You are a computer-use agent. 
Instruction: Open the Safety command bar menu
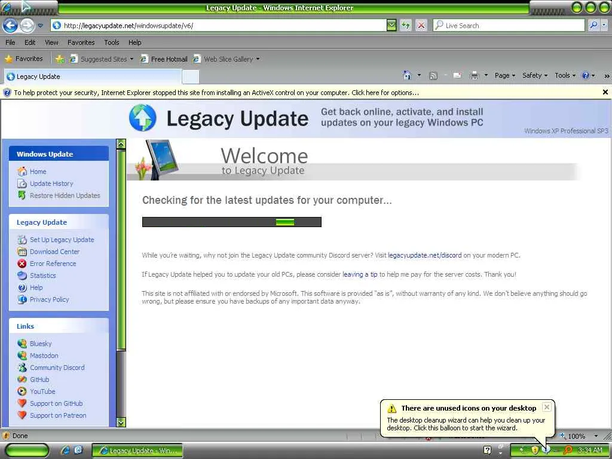pos(535,75)
